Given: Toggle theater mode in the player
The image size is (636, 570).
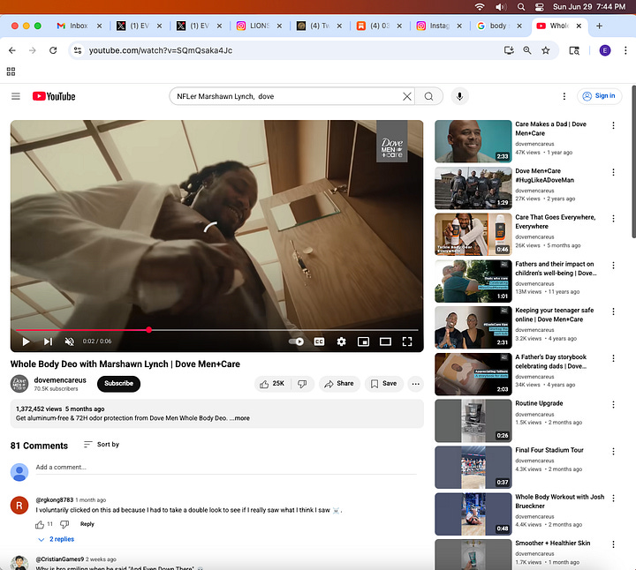Looking at the screenshot, I should (385, 341).
